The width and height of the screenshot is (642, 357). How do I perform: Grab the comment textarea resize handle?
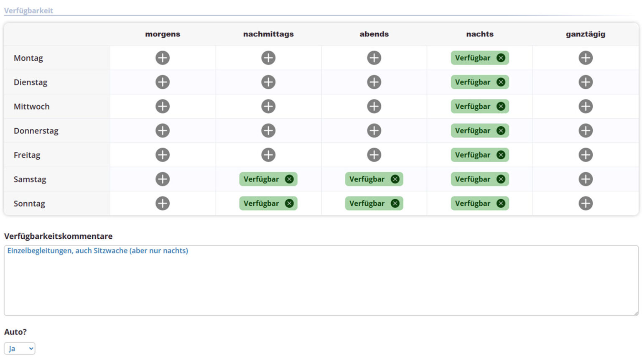[x=636, y=313]
